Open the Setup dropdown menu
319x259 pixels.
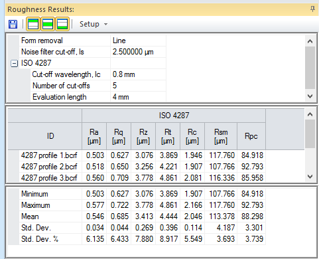94,24
